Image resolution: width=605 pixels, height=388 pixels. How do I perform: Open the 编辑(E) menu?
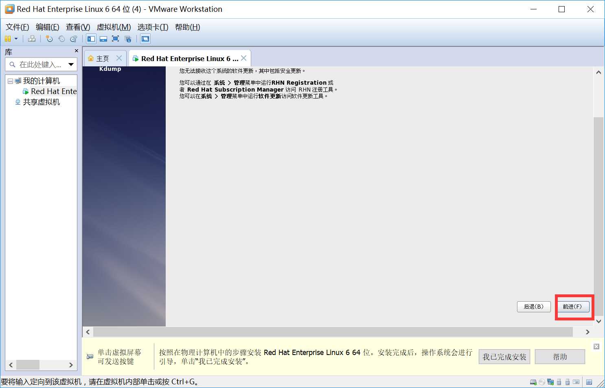pyautogui.click(x=48, y=27)
